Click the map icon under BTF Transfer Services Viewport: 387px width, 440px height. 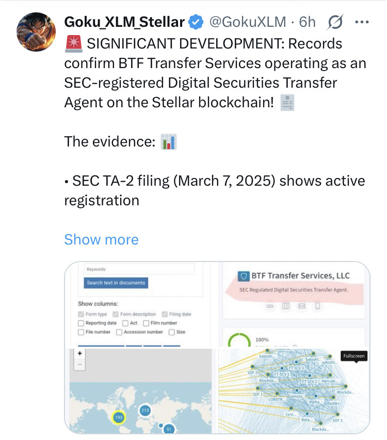(x=285, y=306)
